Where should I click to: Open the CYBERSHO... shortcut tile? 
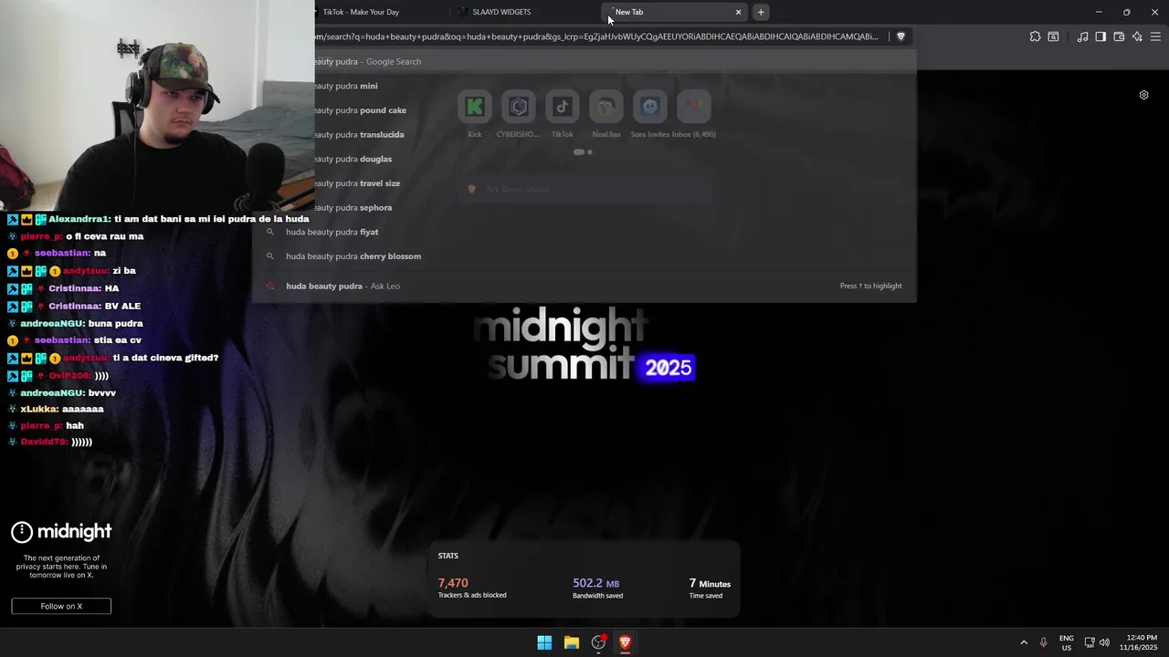click(518, 114)
